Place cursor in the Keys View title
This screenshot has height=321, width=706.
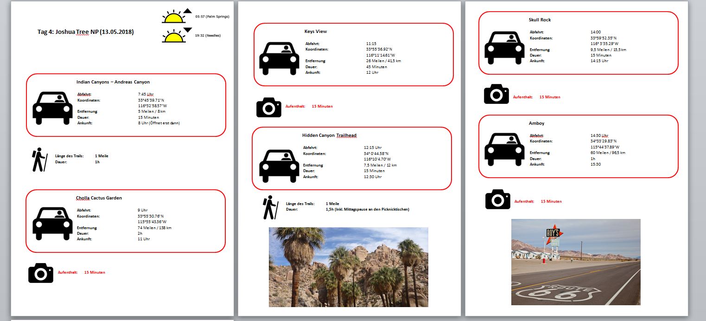315,32
